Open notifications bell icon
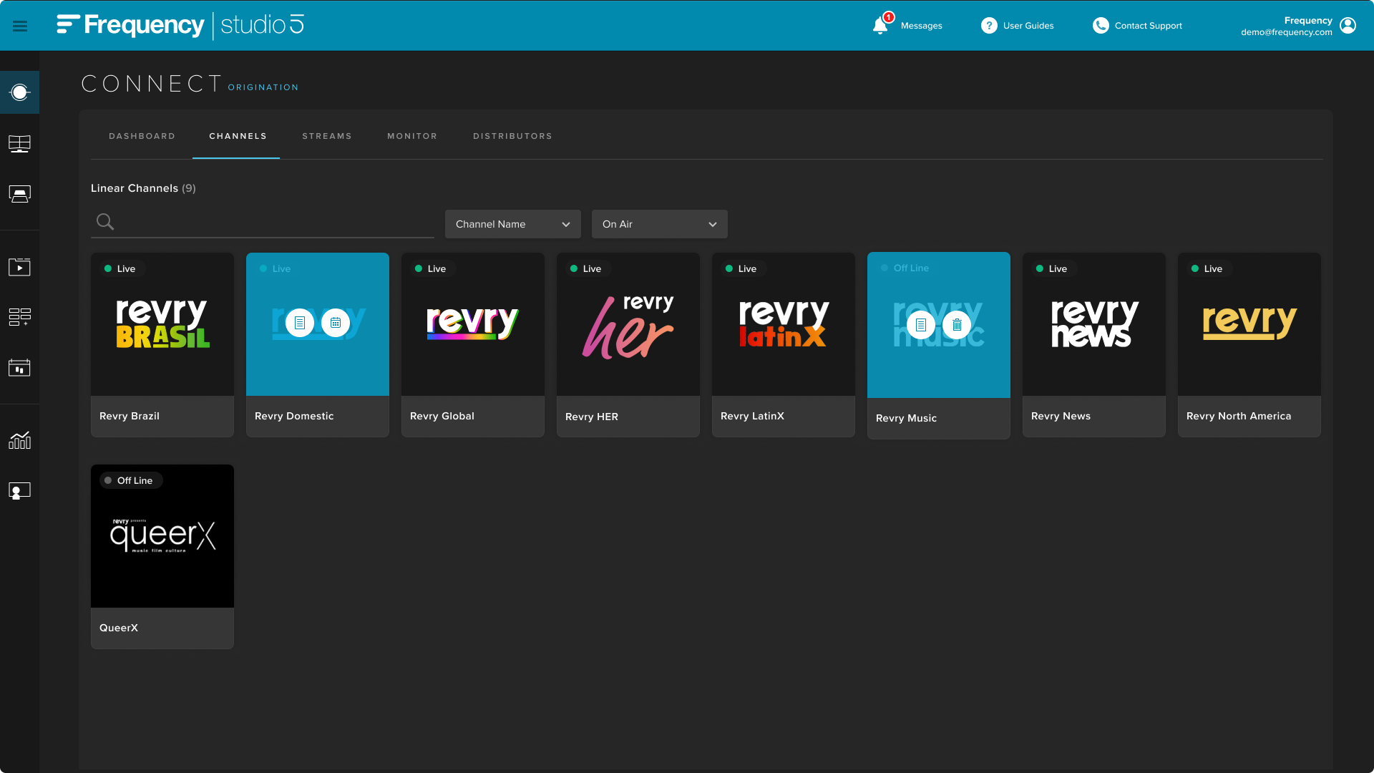Viewport: 1374px width, 773px height. pyautogui.click(x=880, y=26)
